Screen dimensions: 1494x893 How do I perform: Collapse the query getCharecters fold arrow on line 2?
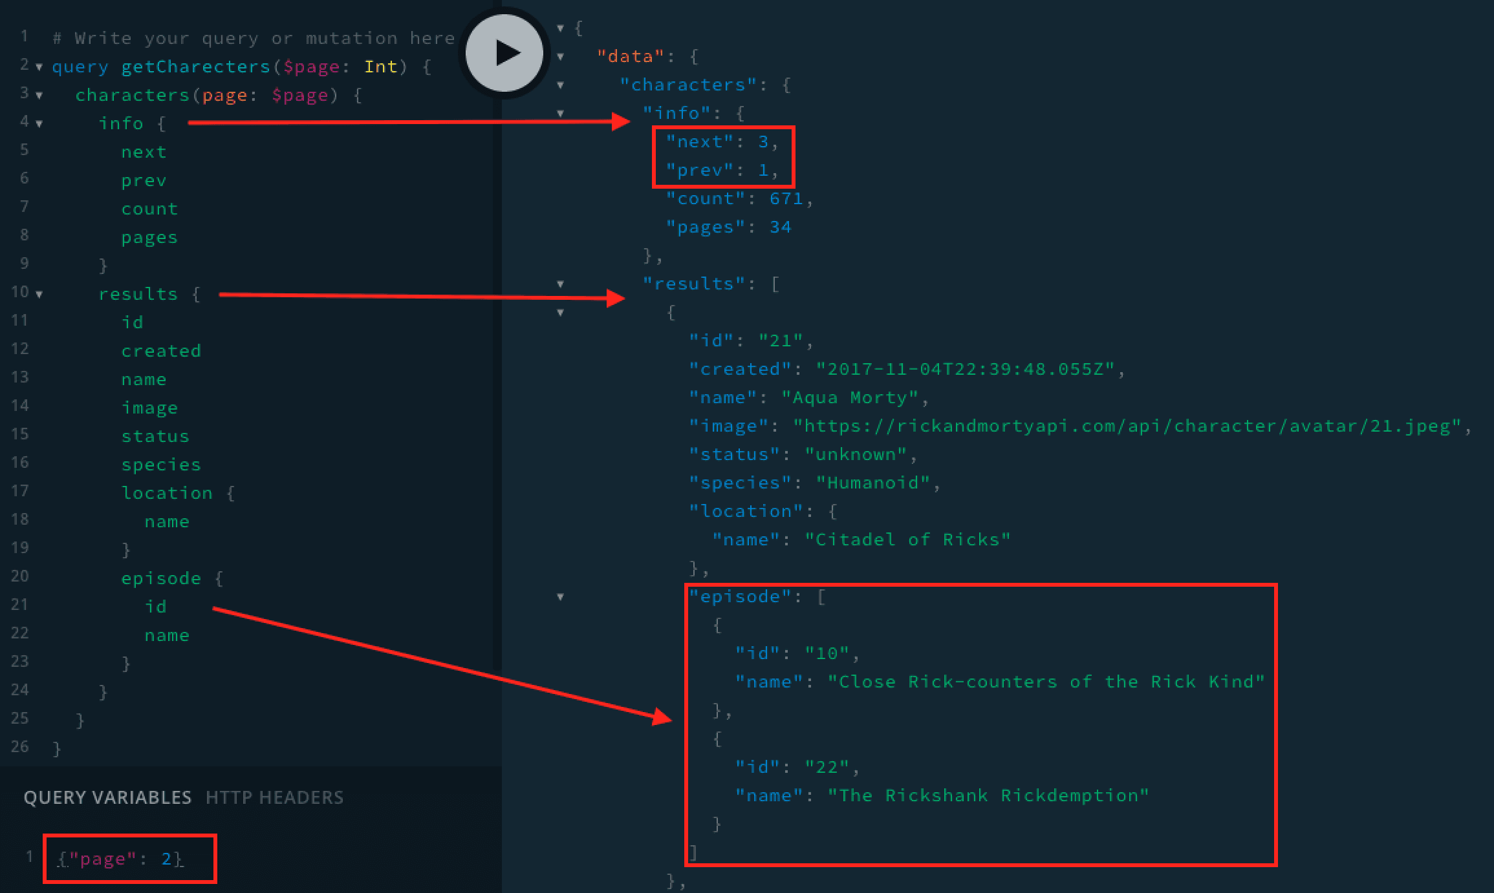tap(39, 67)
